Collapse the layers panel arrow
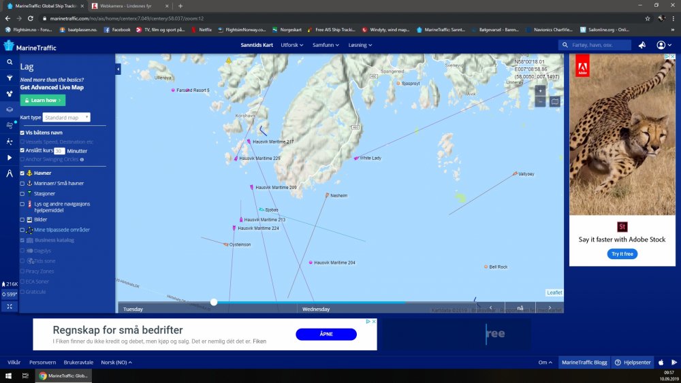Screen dimensions: 681x383 point(118,69)
